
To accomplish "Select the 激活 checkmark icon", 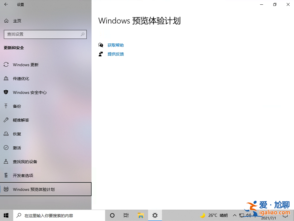I will point(6,148).
